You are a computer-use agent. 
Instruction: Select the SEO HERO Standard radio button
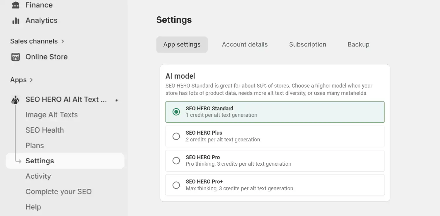tap(176, 112)
